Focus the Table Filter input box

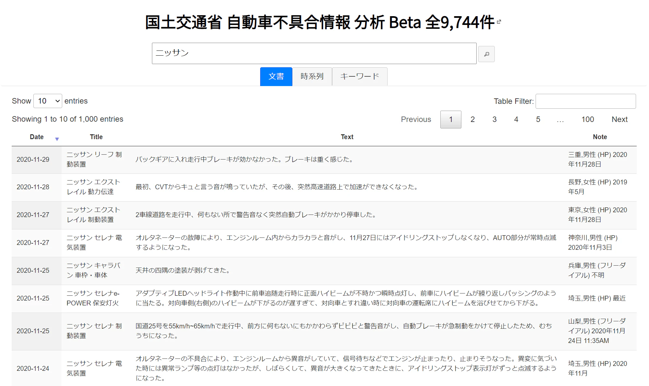(585, 101)
